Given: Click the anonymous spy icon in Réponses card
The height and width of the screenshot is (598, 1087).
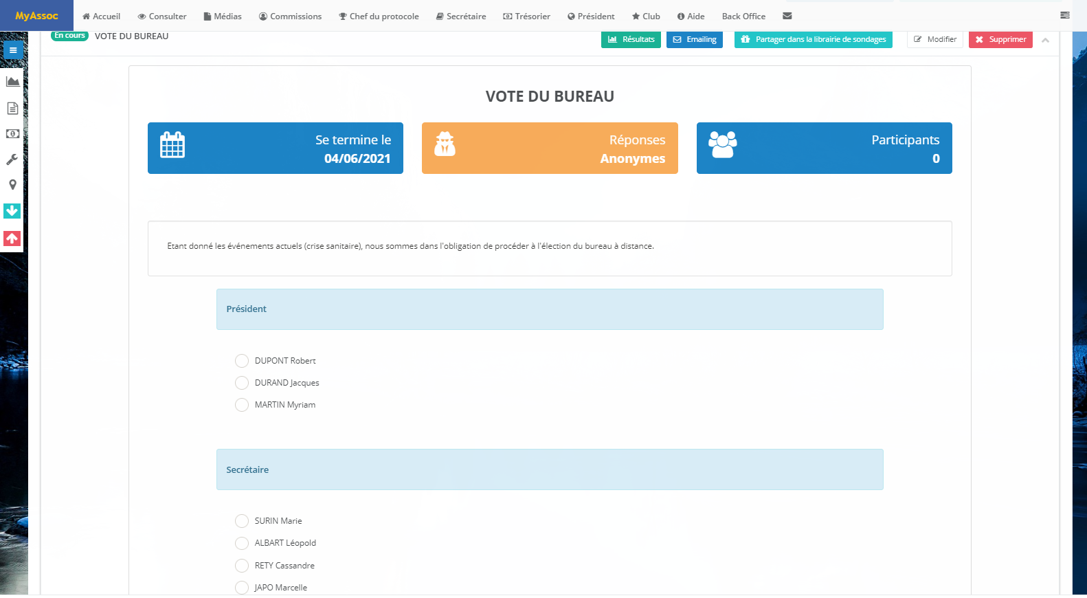Looking at the screenshot, I should [445, 144].
